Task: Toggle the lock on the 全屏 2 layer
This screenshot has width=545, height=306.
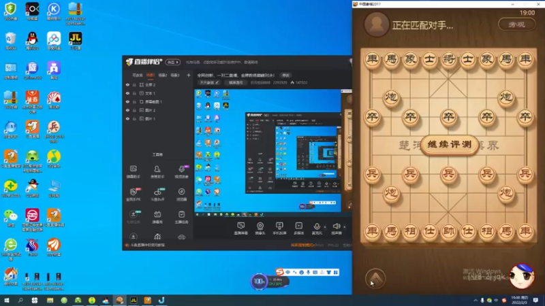Action: [134, 84]
